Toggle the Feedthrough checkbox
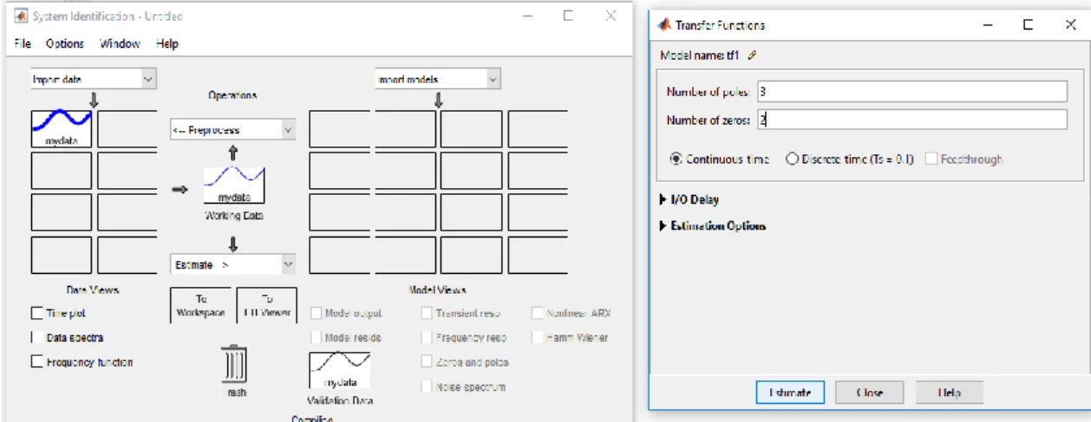 click(x=931, y=159)
